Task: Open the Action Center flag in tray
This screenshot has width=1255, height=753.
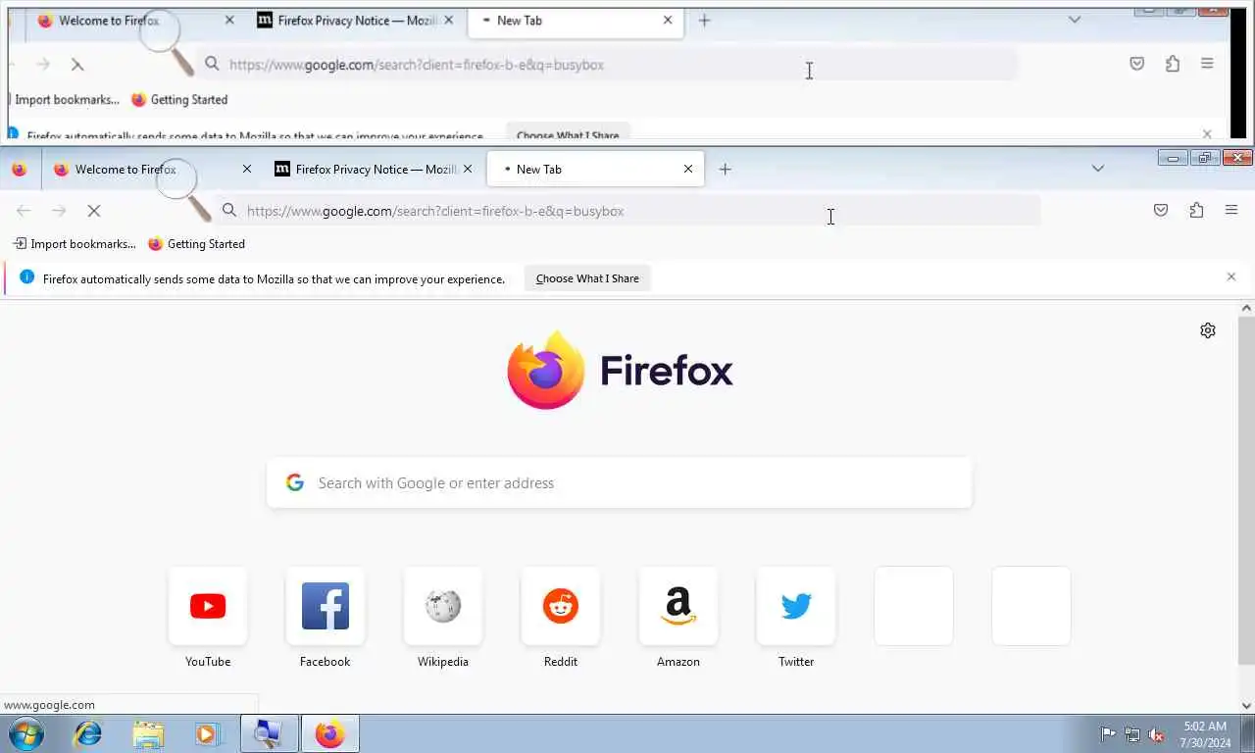Action: tap(1108, 734)
